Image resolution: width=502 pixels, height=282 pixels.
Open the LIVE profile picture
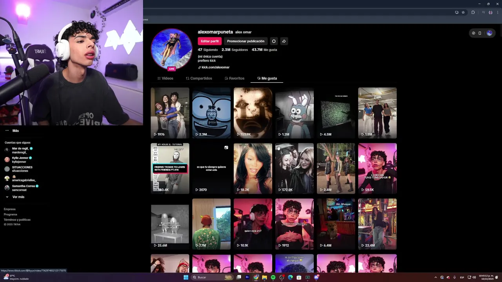tap(171, 49)
